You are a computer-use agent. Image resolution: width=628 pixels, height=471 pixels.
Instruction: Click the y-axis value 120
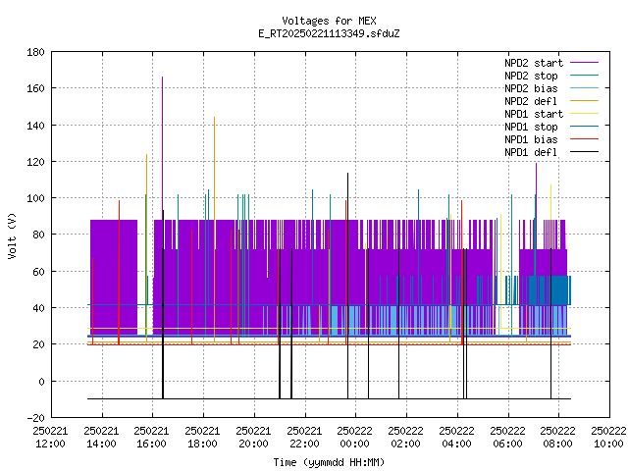click(x=35, y=162)
